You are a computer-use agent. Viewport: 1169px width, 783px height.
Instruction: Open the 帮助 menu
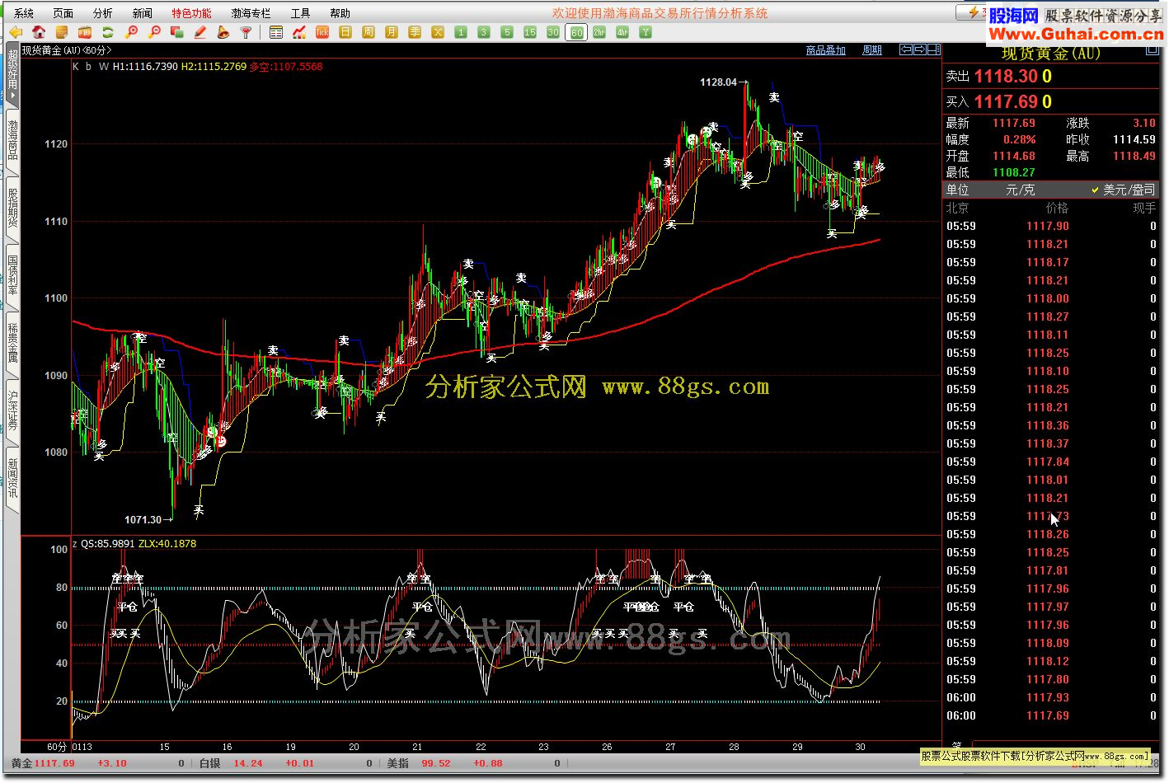pyautogui.click(x=340, y=13)
